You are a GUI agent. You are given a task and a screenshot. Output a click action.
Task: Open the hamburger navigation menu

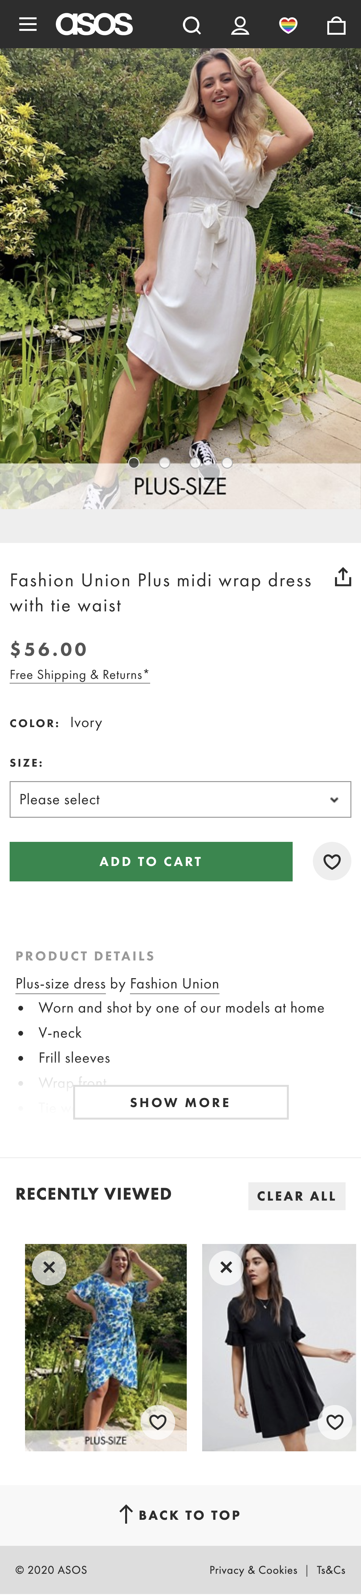[27, 24]
